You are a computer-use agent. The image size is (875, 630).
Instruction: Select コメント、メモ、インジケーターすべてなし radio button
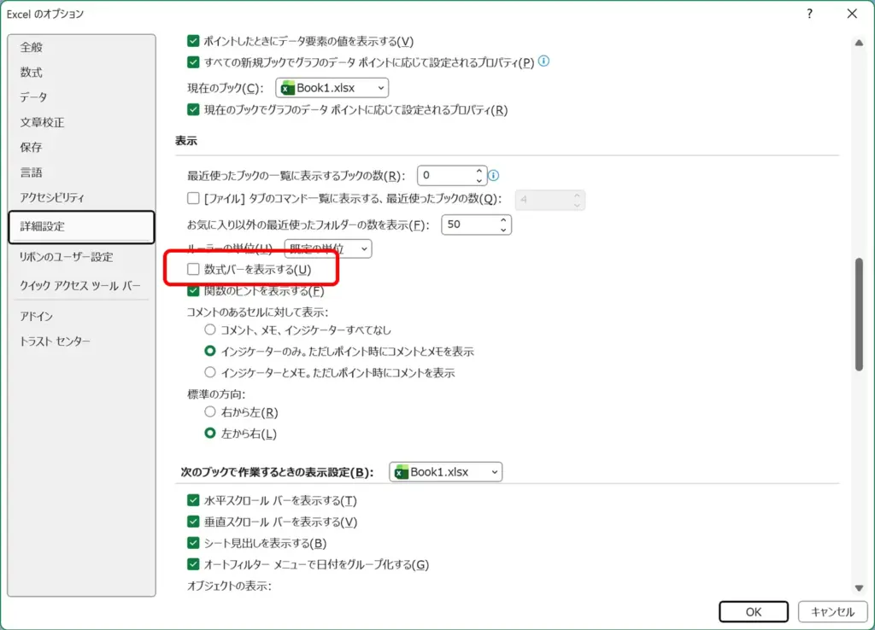click(x=210, y=330)
